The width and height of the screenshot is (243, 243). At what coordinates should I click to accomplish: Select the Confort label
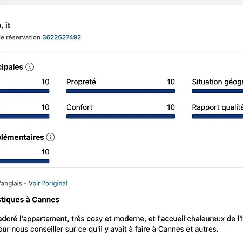[x=79, y=107]
